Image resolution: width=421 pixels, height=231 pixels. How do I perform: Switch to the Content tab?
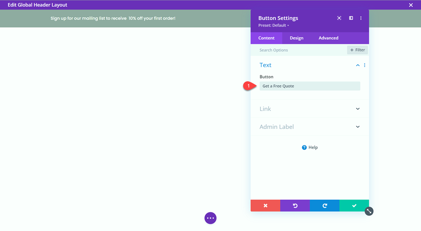(x=266, y=38)
